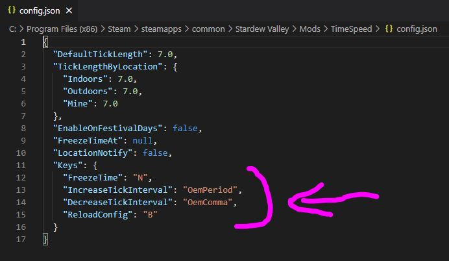Viewport: 449px width, 261px height.
Task: Click the false value of EnableOnFestivalDays
Action: point(185,128)
